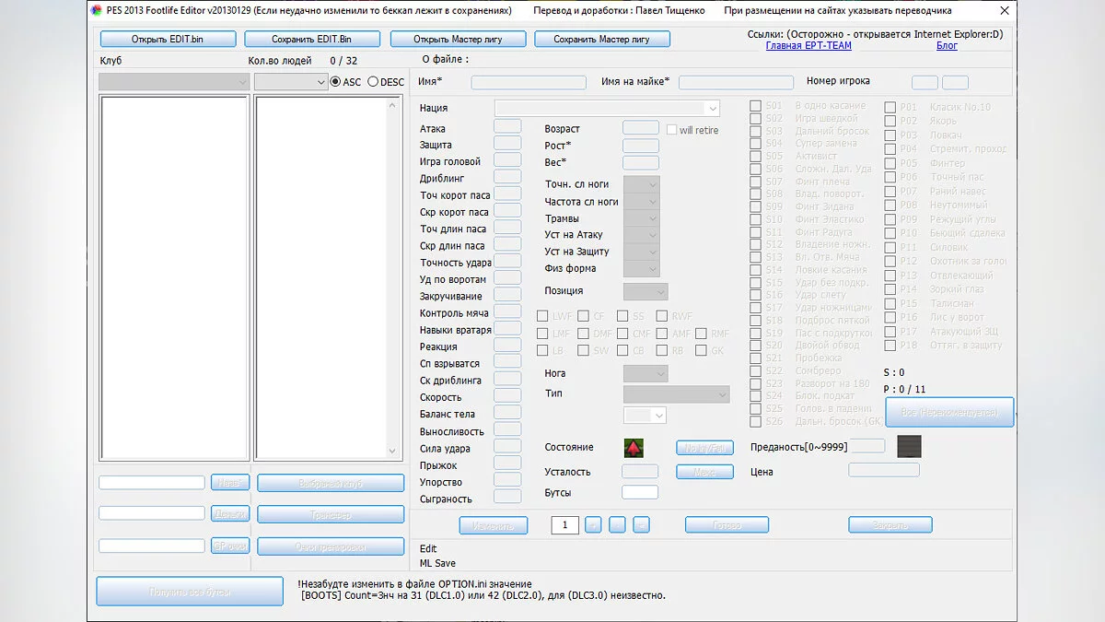Click the red arrow condition icon
The height and width of the screenshot is (622, 1105).
634,448
